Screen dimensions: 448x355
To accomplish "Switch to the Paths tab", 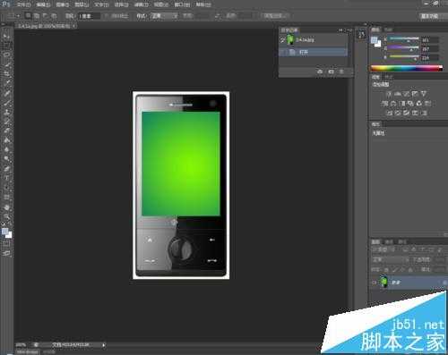I will [402, 241].
